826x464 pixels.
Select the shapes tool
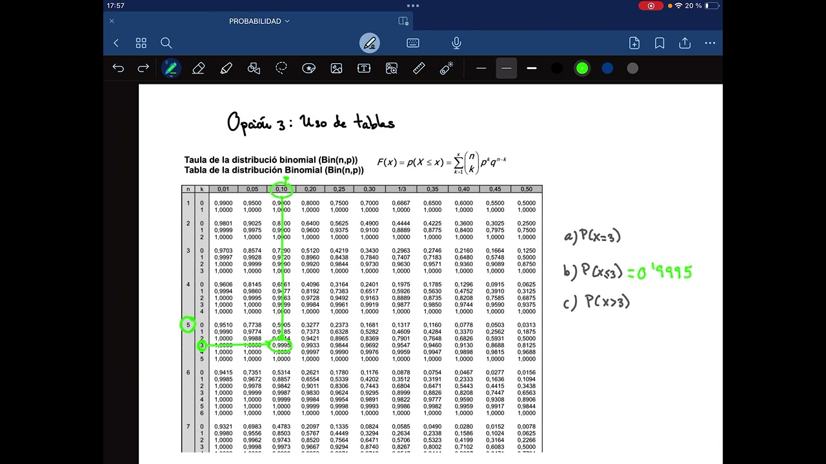pyautogui.click(x=254, y=68)
